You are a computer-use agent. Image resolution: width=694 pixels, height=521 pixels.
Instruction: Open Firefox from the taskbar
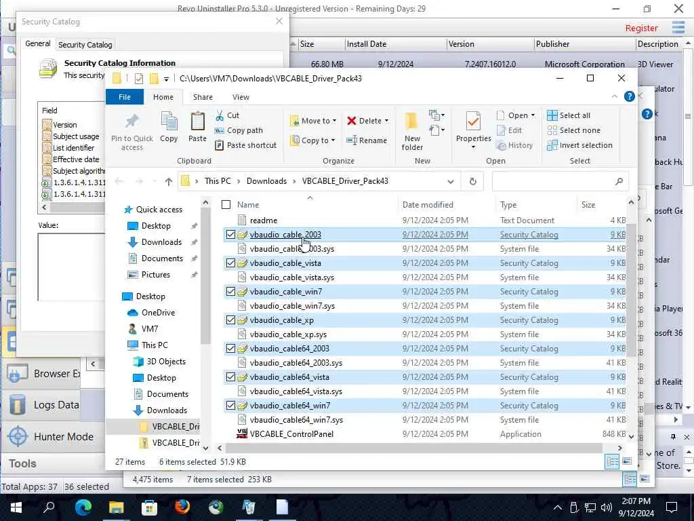click(182, 507)
